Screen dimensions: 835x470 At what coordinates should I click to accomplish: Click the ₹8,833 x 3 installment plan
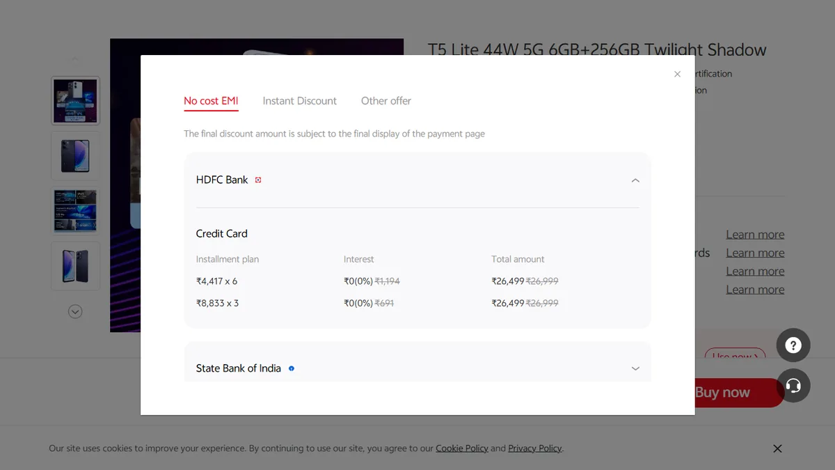coord(217,303)
